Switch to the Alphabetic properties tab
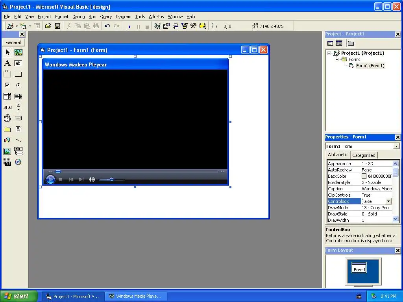This screenshot has height=302, width=403. tap(338, 155)
